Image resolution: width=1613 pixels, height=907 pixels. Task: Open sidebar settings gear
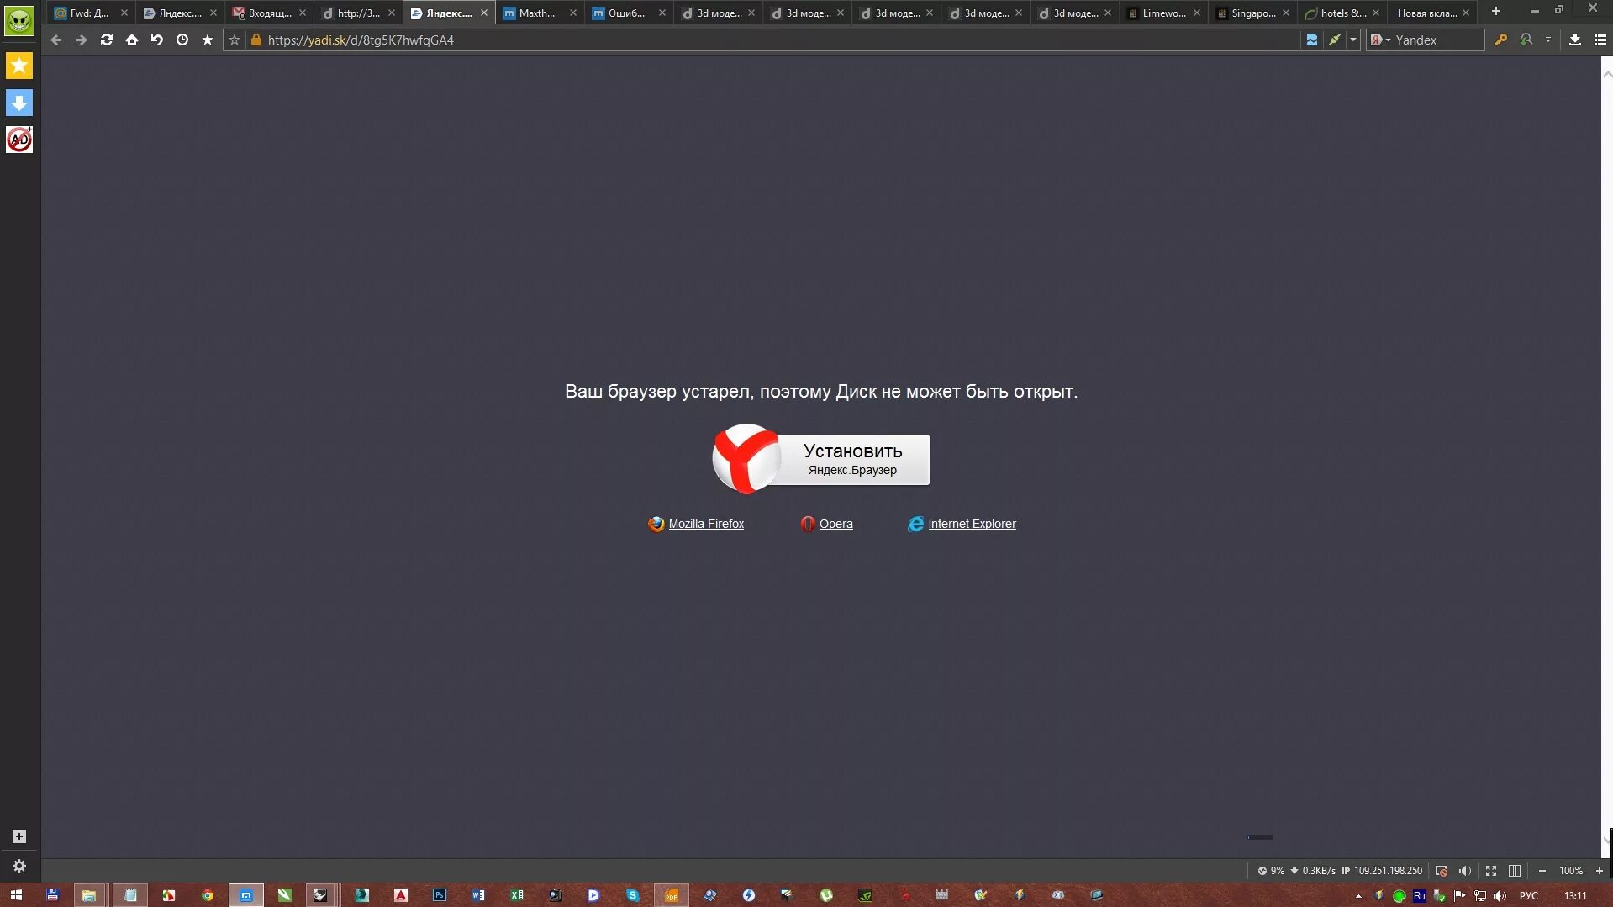pyautogui.click(x=19, y=866)
